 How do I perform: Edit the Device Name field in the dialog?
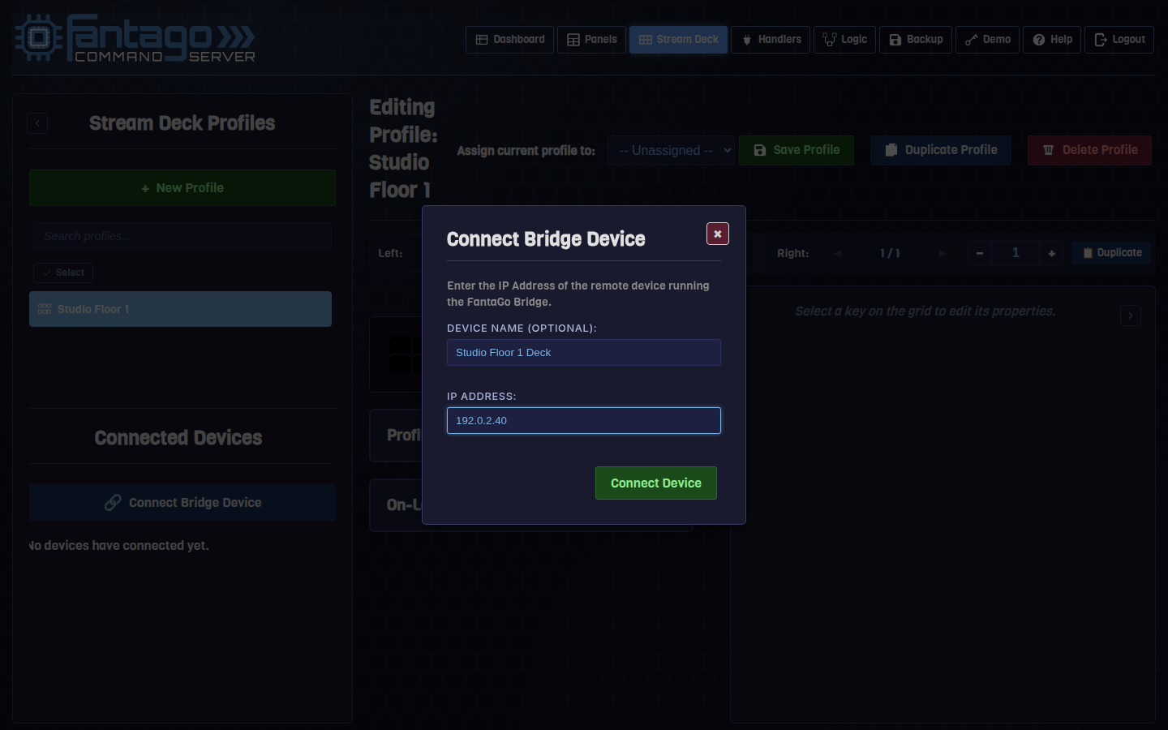pos(584,352)
